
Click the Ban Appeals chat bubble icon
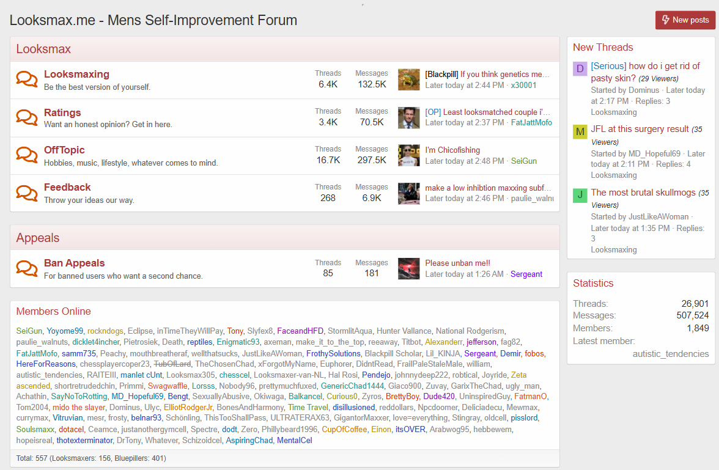27,268
